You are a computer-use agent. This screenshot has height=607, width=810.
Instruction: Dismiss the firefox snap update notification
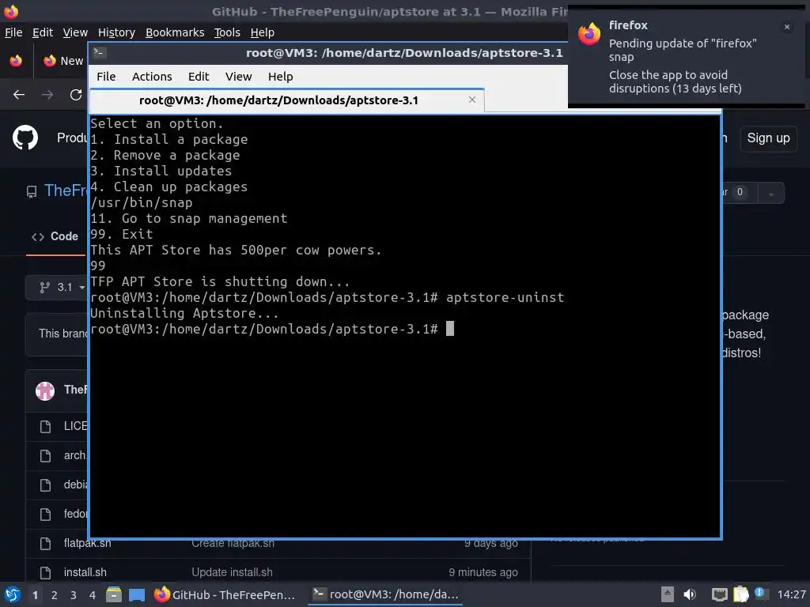click(787, 27)
